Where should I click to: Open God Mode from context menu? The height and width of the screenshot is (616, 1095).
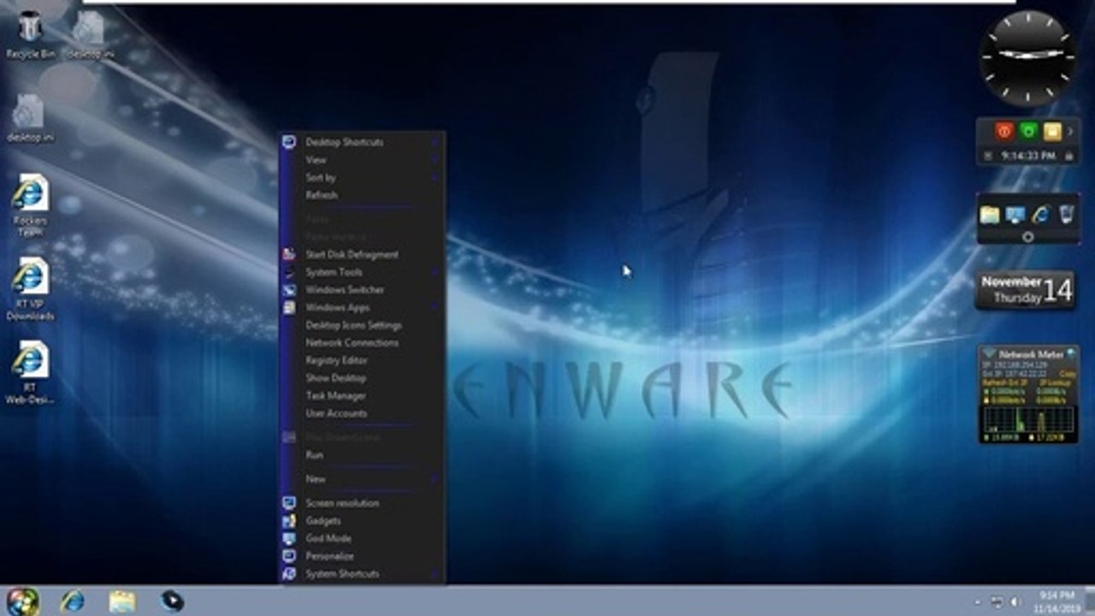tap(362, 538)
